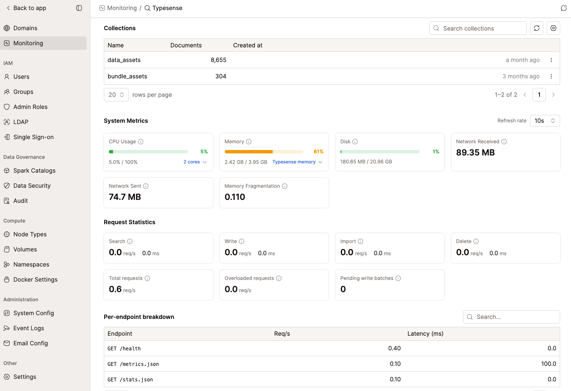Expand the Typesense memory dropdown
The image size is (571, 391).
298,162
